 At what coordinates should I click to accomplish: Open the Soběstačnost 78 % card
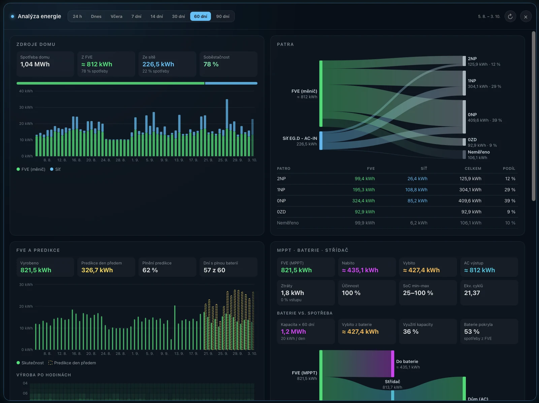[x=228, y=64]
